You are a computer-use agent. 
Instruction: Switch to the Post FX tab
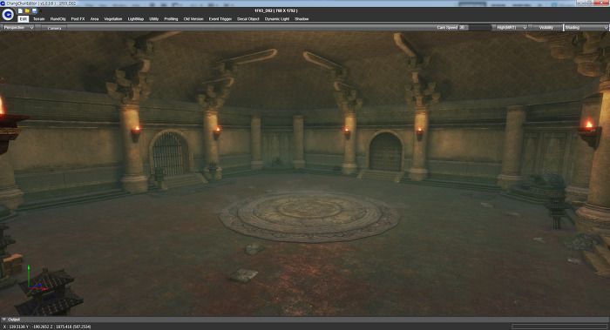(78, 18)
